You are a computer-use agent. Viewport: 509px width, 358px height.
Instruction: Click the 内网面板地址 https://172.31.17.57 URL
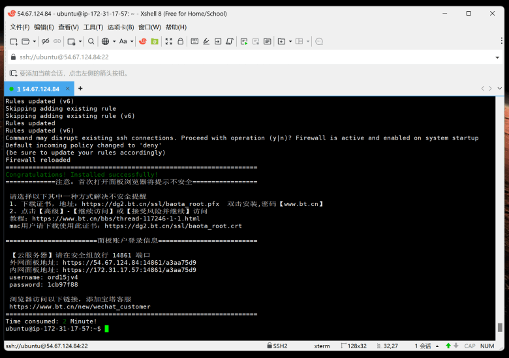(x=129, y=270)
